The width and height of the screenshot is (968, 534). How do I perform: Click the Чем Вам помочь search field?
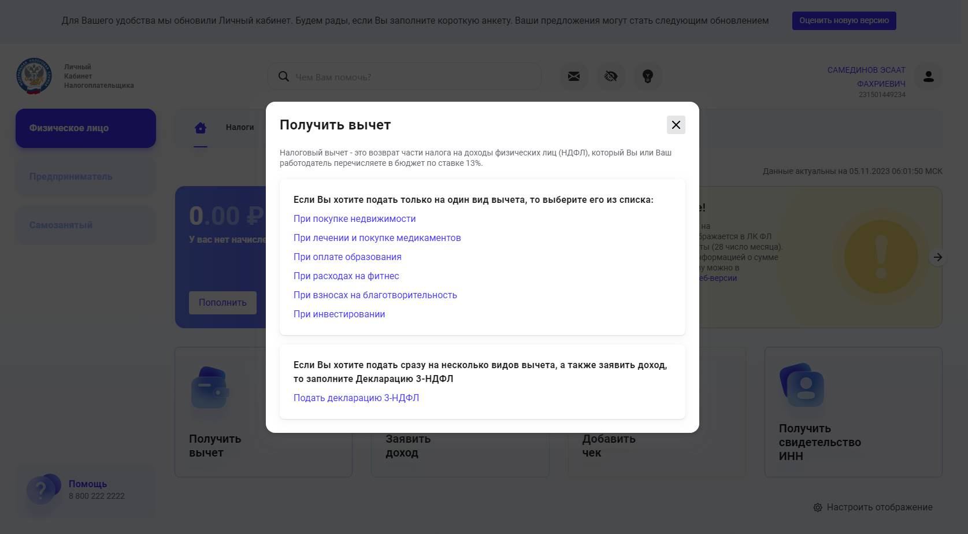click(405, 76)
